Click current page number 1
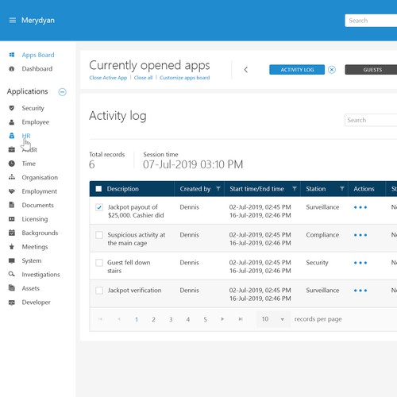The width and height of the screenshot is (397, 397). (x=137, y=319)
